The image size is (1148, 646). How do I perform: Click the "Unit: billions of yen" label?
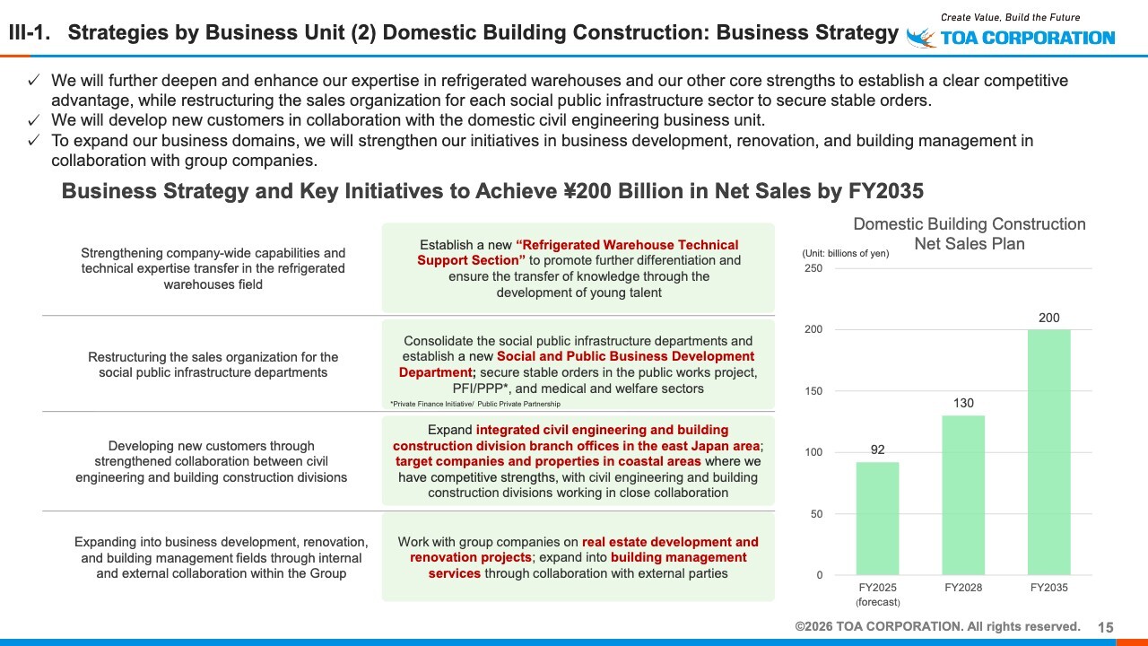click(x=845, y=254)
